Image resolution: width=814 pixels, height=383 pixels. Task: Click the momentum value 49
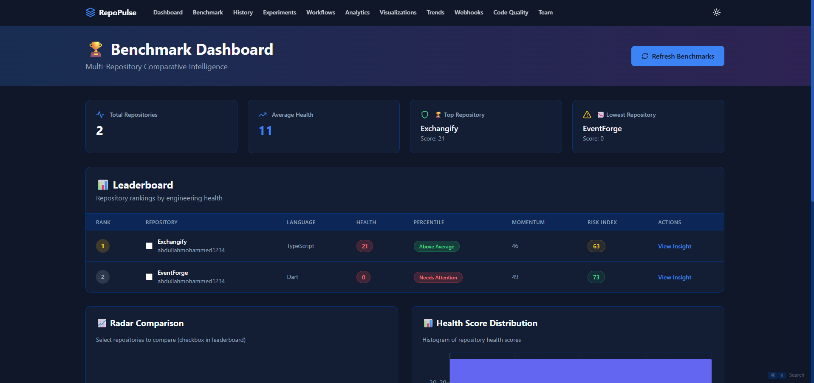pos(515,277)
